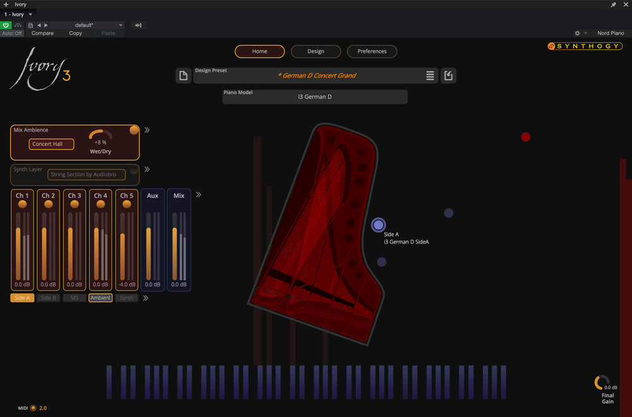Toggle the Ch 5 enable light
Screen dimensions: 632x417
coord(126,204)
